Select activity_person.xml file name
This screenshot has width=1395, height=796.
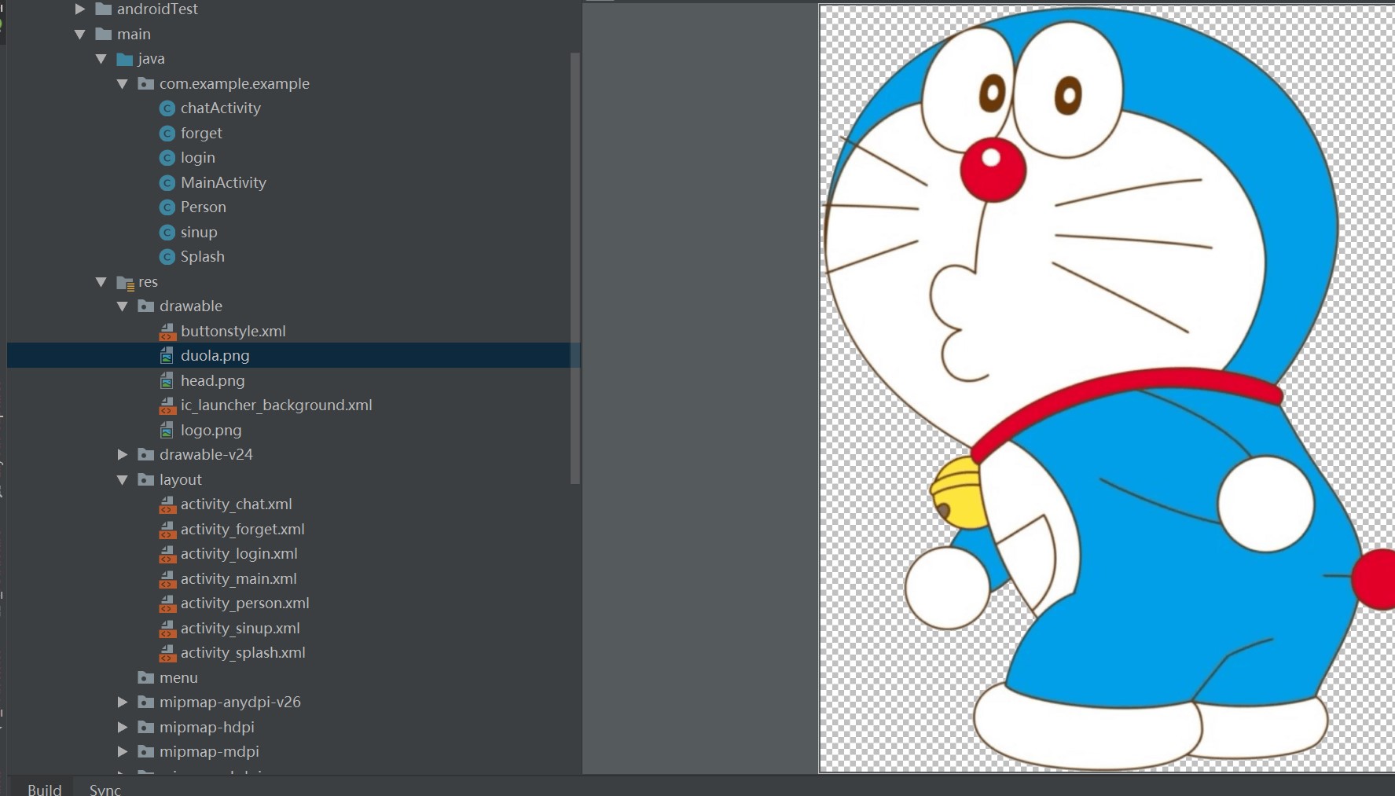pos(245,603)
